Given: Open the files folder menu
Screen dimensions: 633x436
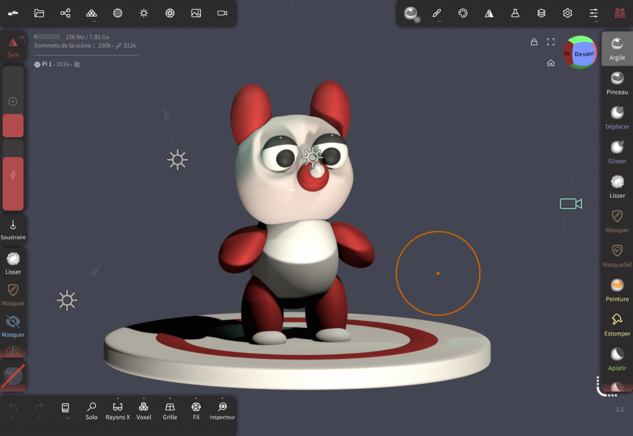Looking at the screenshot, I should pyautogui.click(x=40, y=13).
